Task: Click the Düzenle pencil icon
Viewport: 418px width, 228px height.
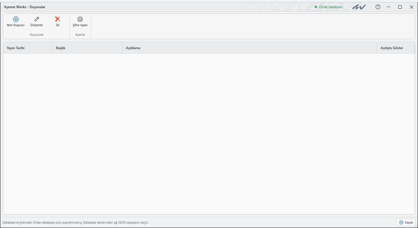Action: point(37,19)
